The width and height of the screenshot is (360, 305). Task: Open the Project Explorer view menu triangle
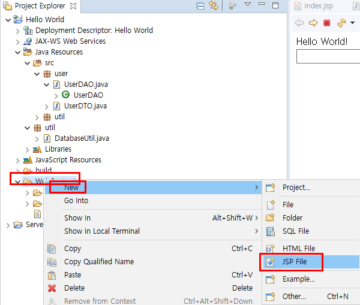[248, 4]
